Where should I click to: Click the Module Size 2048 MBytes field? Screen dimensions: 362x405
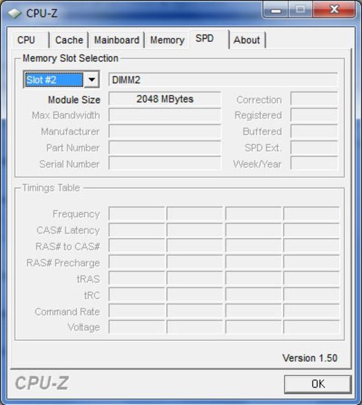click(165, 99)
